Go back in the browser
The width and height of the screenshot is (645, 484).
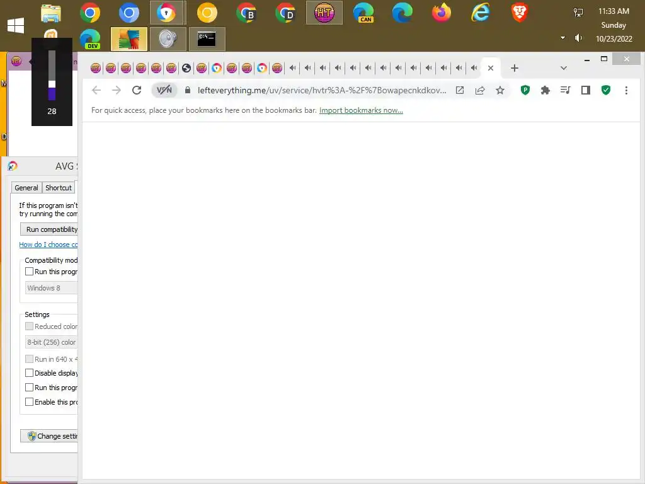click(96, 90)
